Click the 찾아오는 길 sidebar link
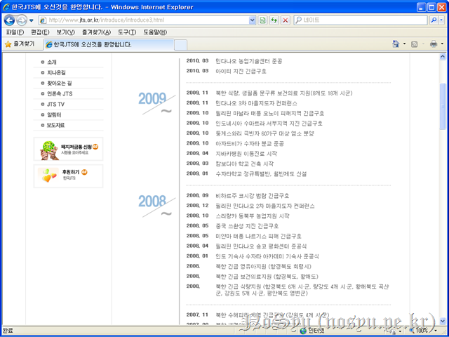Viewport: 449px width, 337px height. (x=60, y=83)
